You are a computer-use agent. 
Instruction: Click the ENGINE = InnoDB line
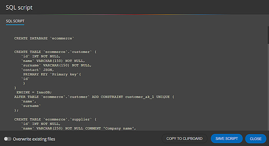34,92
